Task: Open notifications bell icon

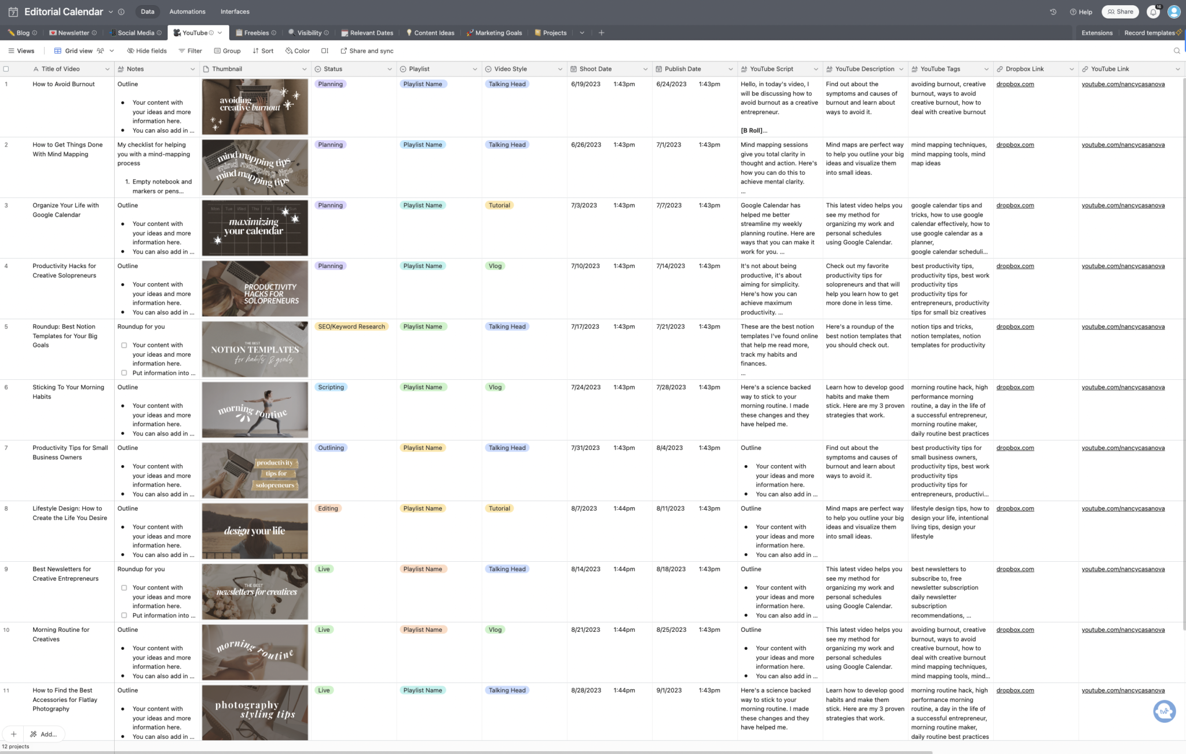Action: 1153,12
